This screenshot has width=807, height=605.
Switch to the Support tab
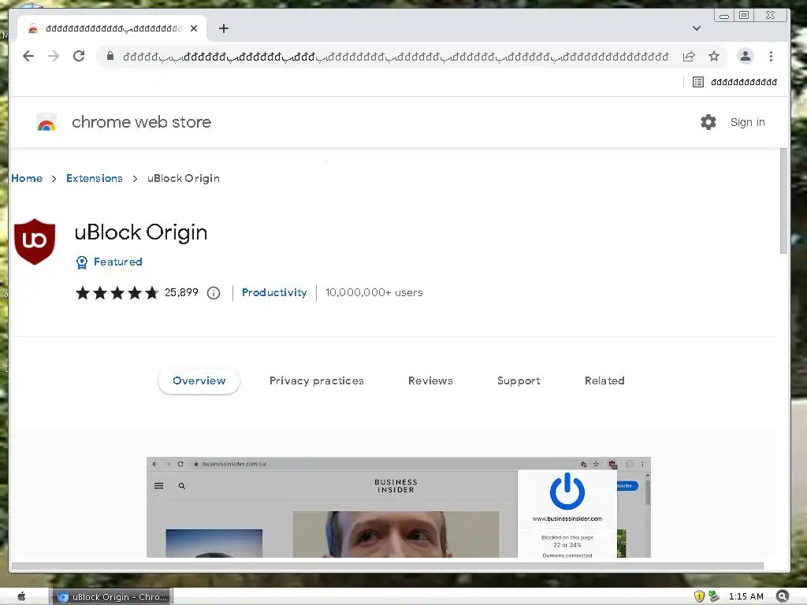pos(519,380)
